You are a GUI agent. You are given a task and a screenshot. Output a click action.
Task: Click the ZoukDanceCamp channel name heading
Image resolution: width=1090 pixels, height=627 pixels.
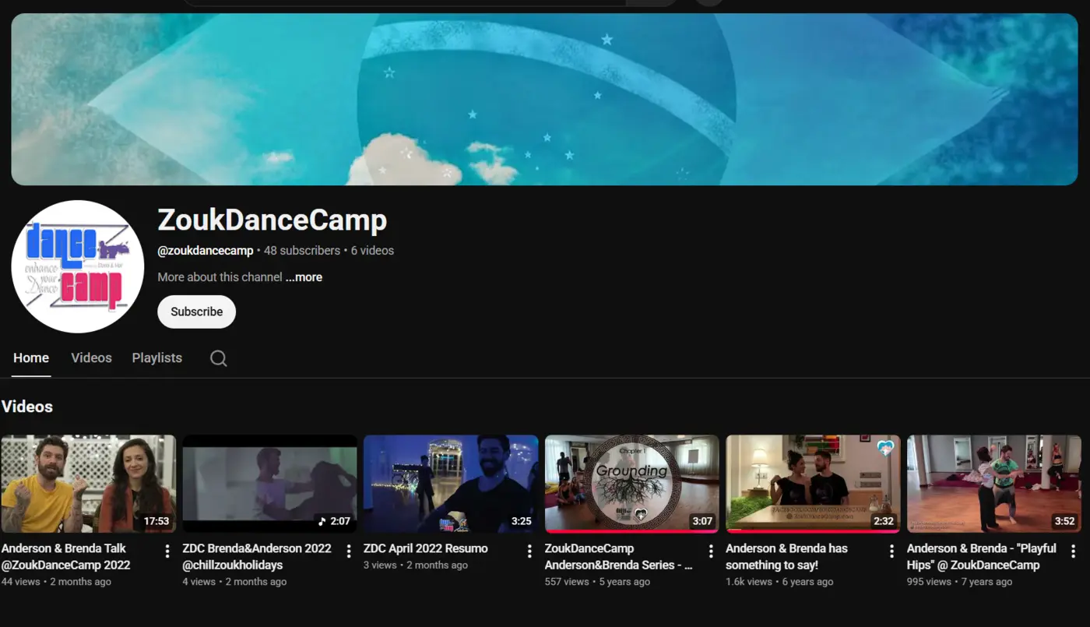click(272, 220)
